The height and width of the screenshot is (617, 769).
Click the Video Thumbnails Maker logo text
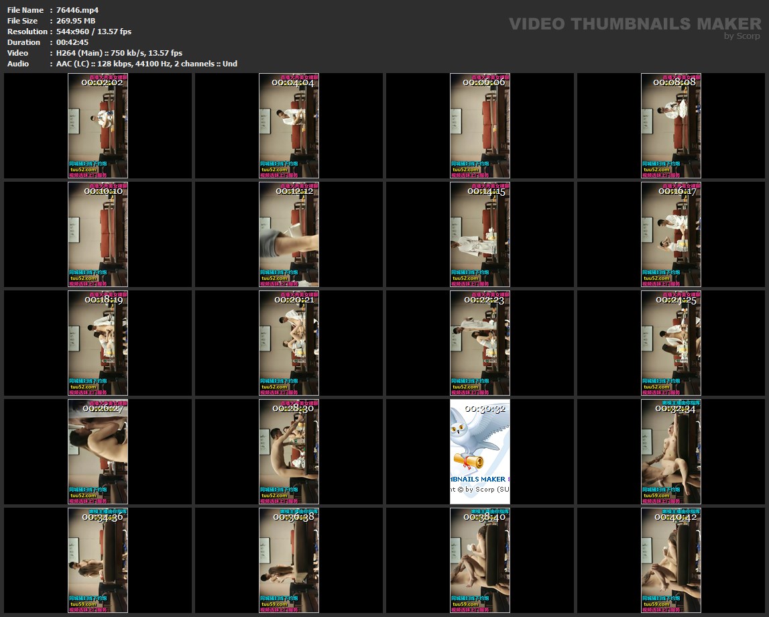coord(634,24)
